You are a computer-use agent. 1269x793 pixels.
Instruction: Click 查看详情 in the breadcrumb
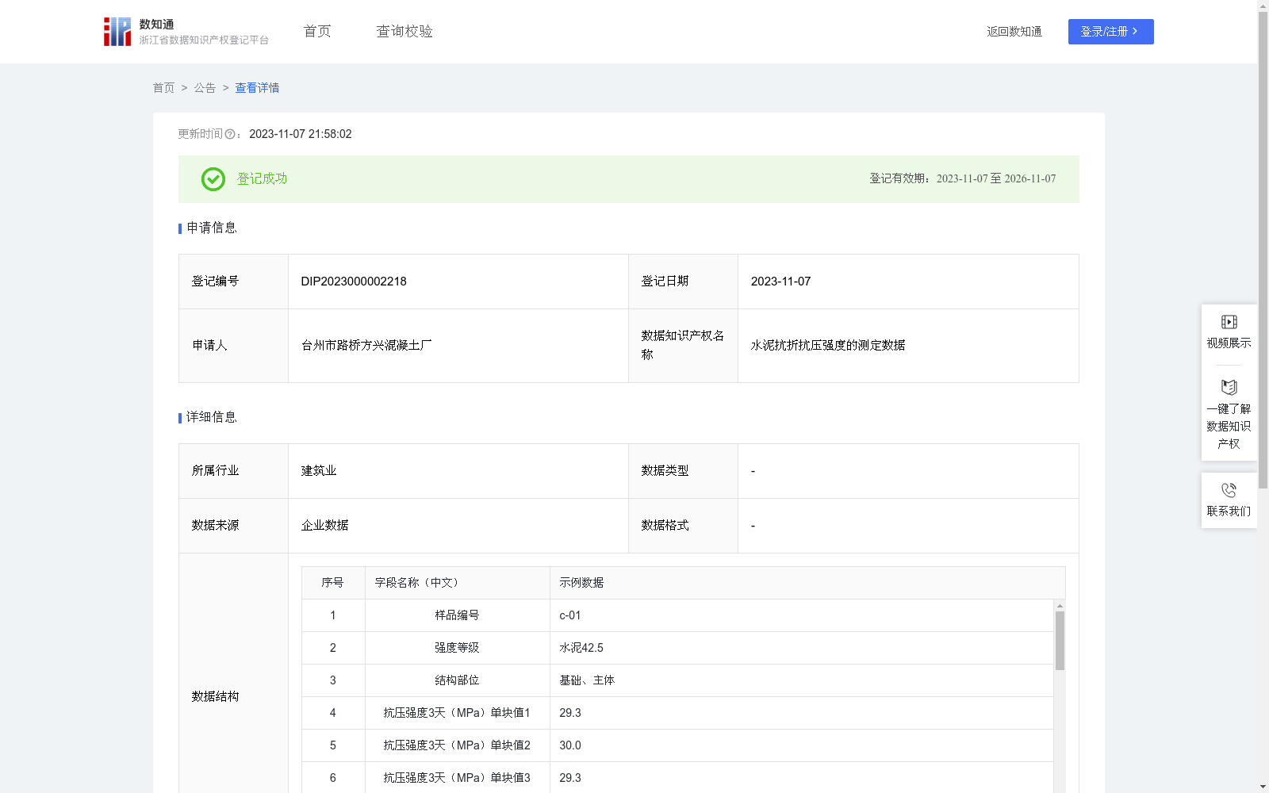257,88
